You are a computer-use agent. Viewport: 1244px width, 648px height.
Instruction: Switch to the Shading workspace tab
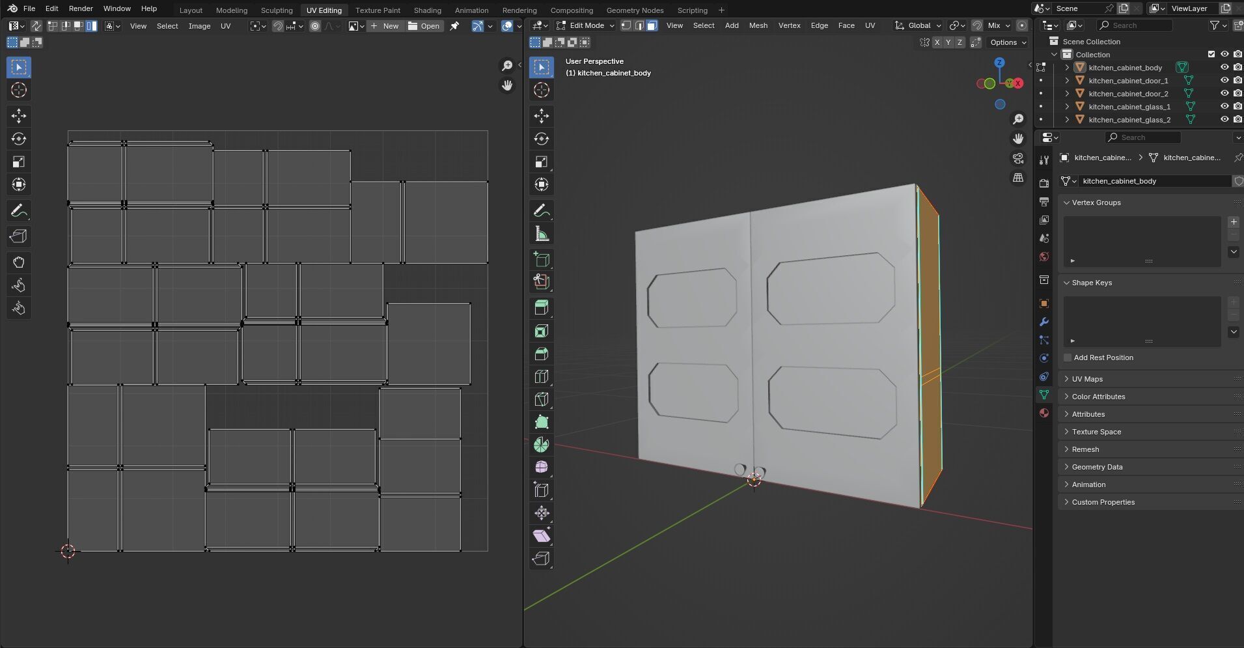pos(427,10)
